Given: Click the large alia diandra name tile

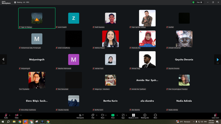Looking at the screenshot, I should tap(147, 101).
